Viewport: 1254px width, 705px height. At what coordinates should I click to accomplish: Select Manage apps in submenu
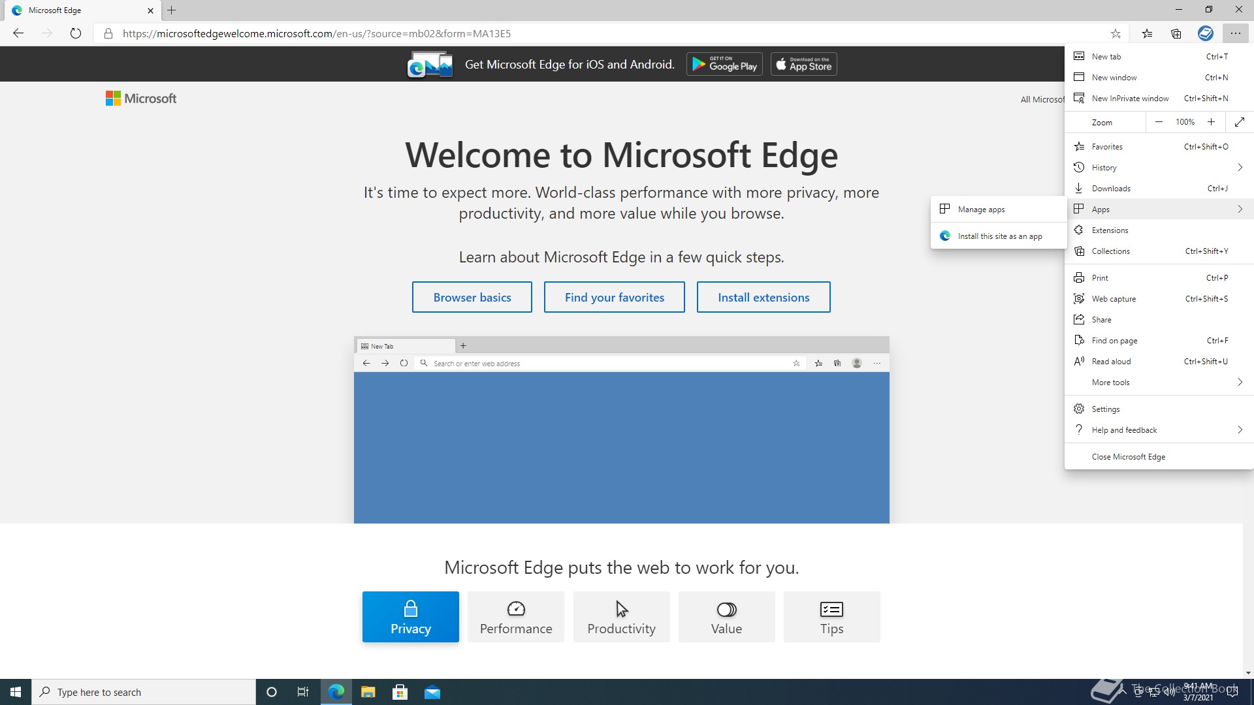pyautogui.click(x=999, y=210)
